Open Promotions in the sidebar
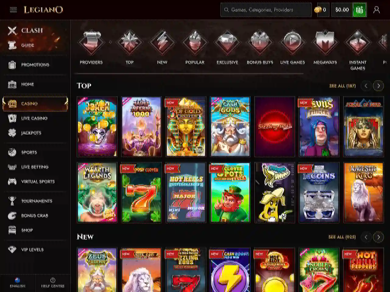Screen dimensions: 390x292 tap(35, 65)
